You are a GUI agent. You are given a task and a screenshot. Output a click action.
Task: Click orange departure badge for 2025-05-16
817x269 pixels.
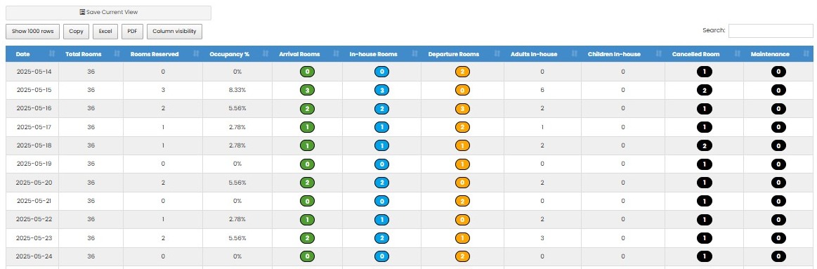tap(462, 108)
